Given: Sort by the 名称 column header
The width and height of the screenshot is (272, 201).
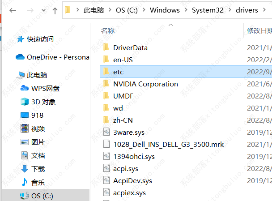Looking at the screenshot, I should pyautogui.click(x=108, y=30).
